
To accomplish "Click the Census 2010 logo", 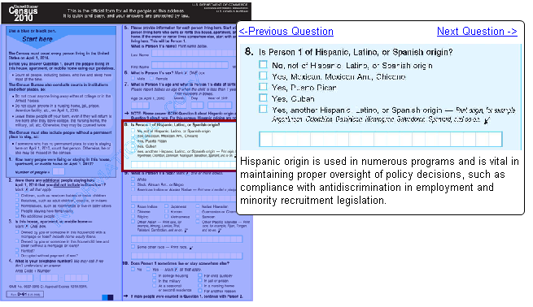I will (23, 13).
